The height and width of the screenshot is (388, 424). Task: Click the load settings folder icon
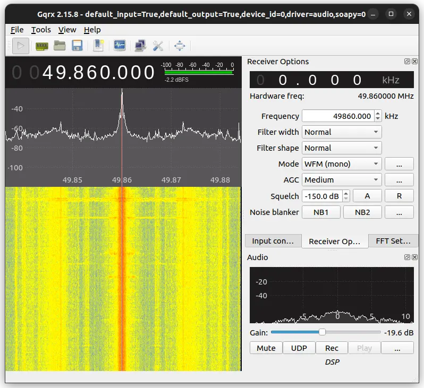coord(60,46)
